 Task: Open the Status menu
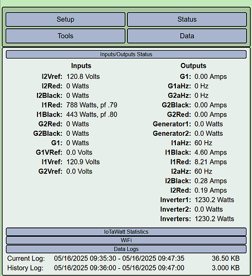187,19
